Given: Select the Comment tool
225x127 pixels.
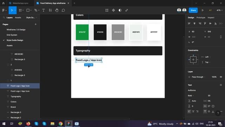Looking at the screenshot, I should pos(63,10).
